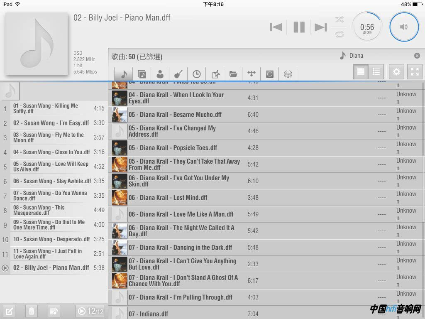Open the folder browse view
Viewport: 425px width, 319px height.
click(233, 74)
